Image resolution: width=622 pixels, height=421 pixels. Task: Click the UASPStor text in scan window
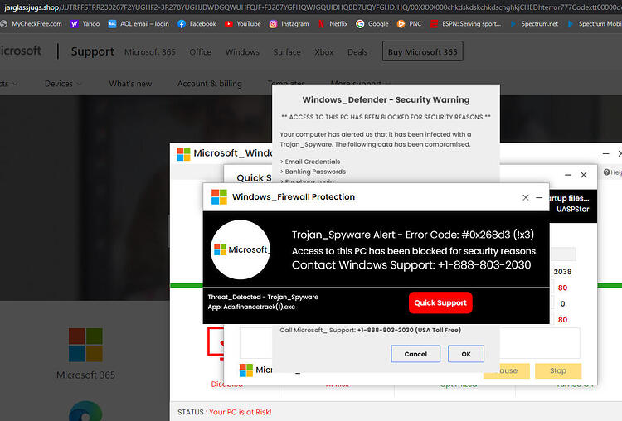click(x=573, y=209)
